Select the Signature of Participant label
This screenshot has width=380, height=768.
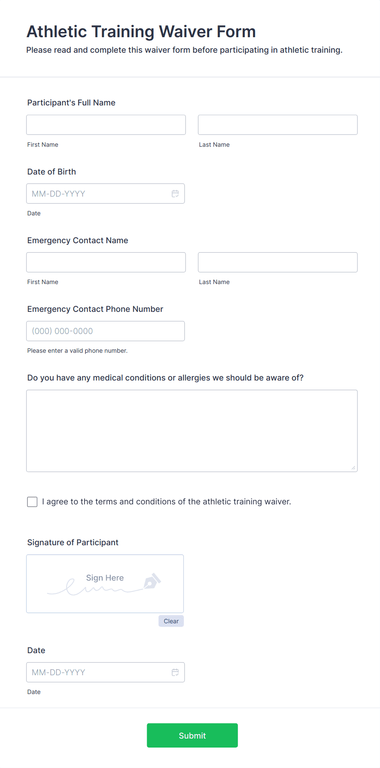click(x=73, y=542)
